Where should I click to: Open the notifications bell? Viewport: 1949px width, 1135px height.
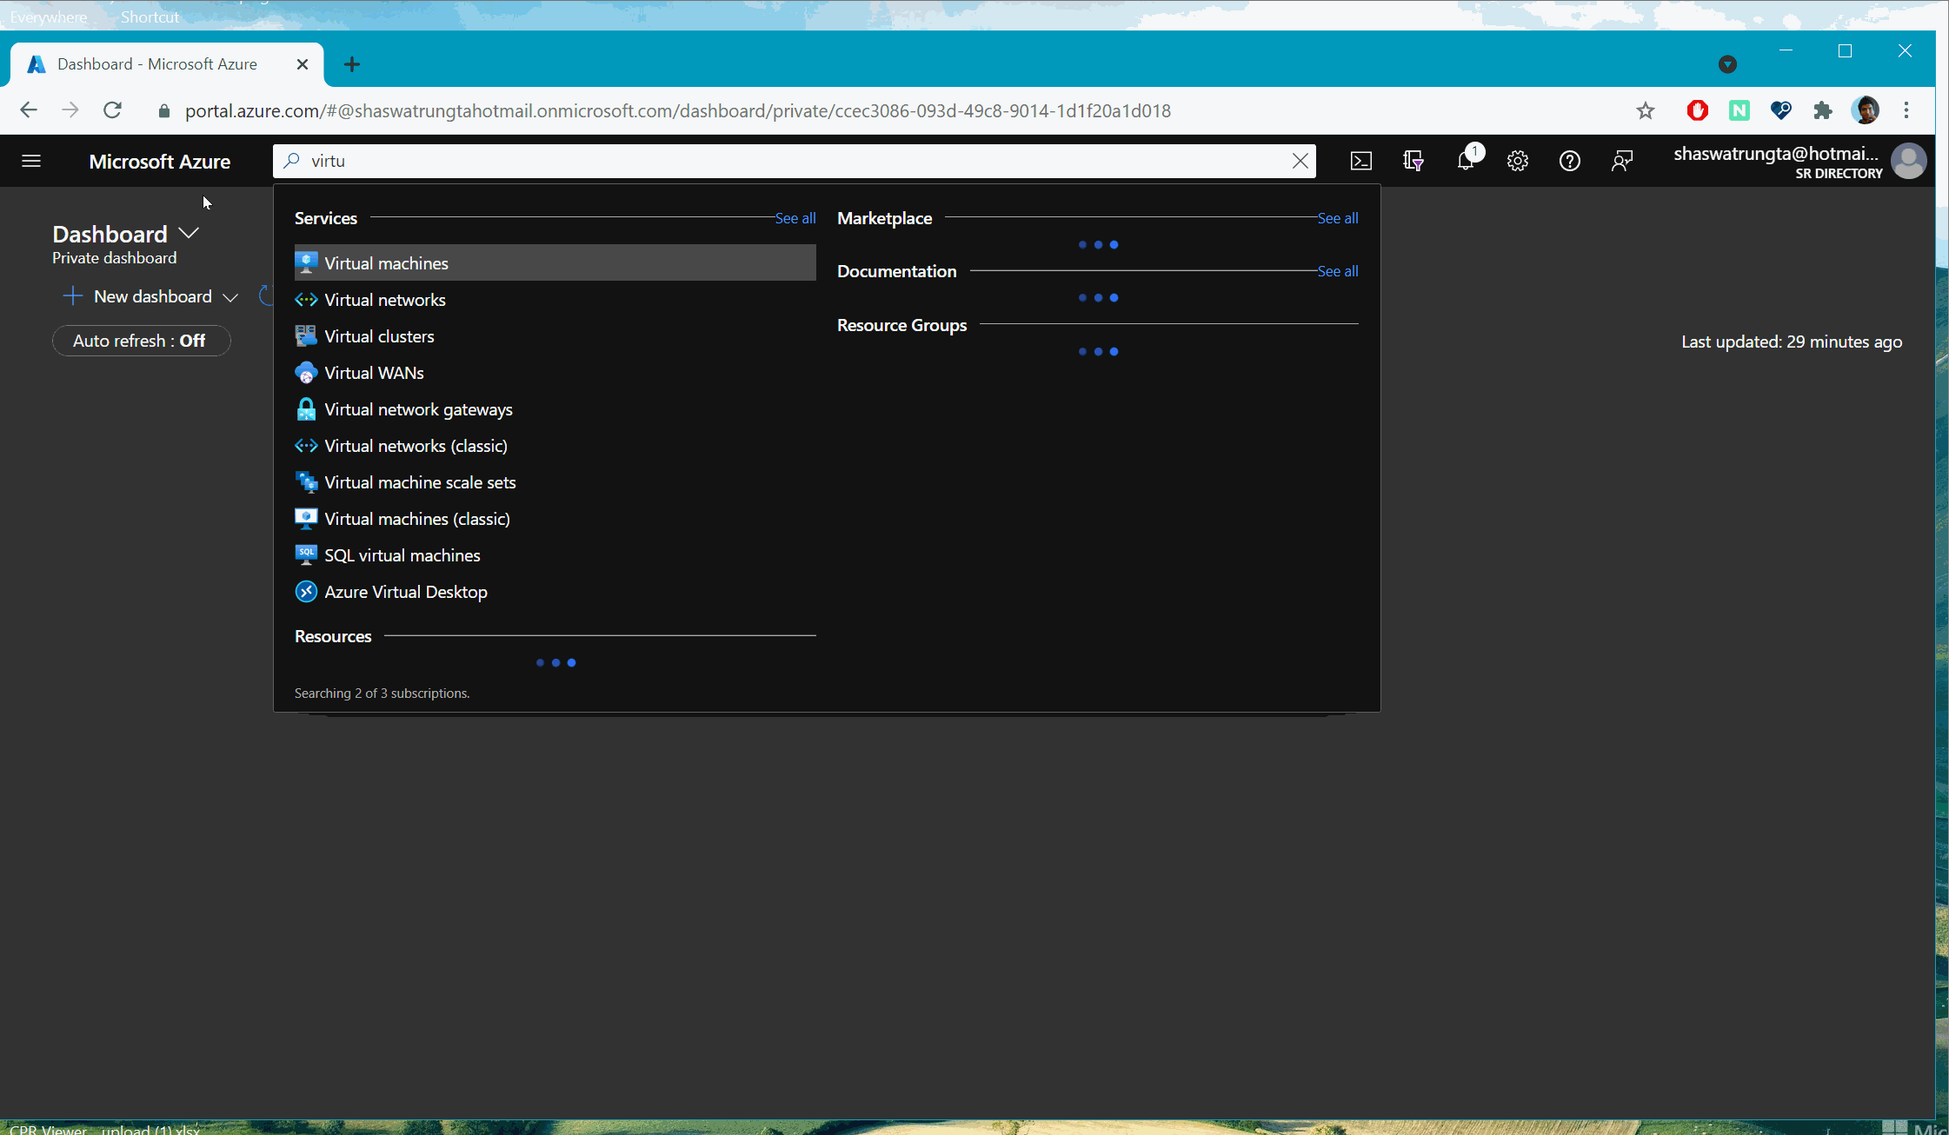pyautogui.click(x=1466, y=161)
